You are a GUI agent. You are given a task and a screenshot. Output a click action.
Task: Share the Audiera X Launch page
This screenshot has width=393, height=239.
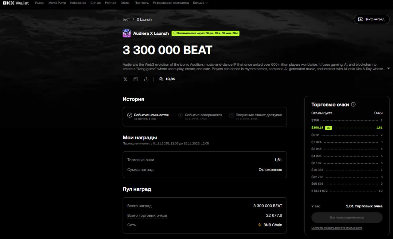146,79
